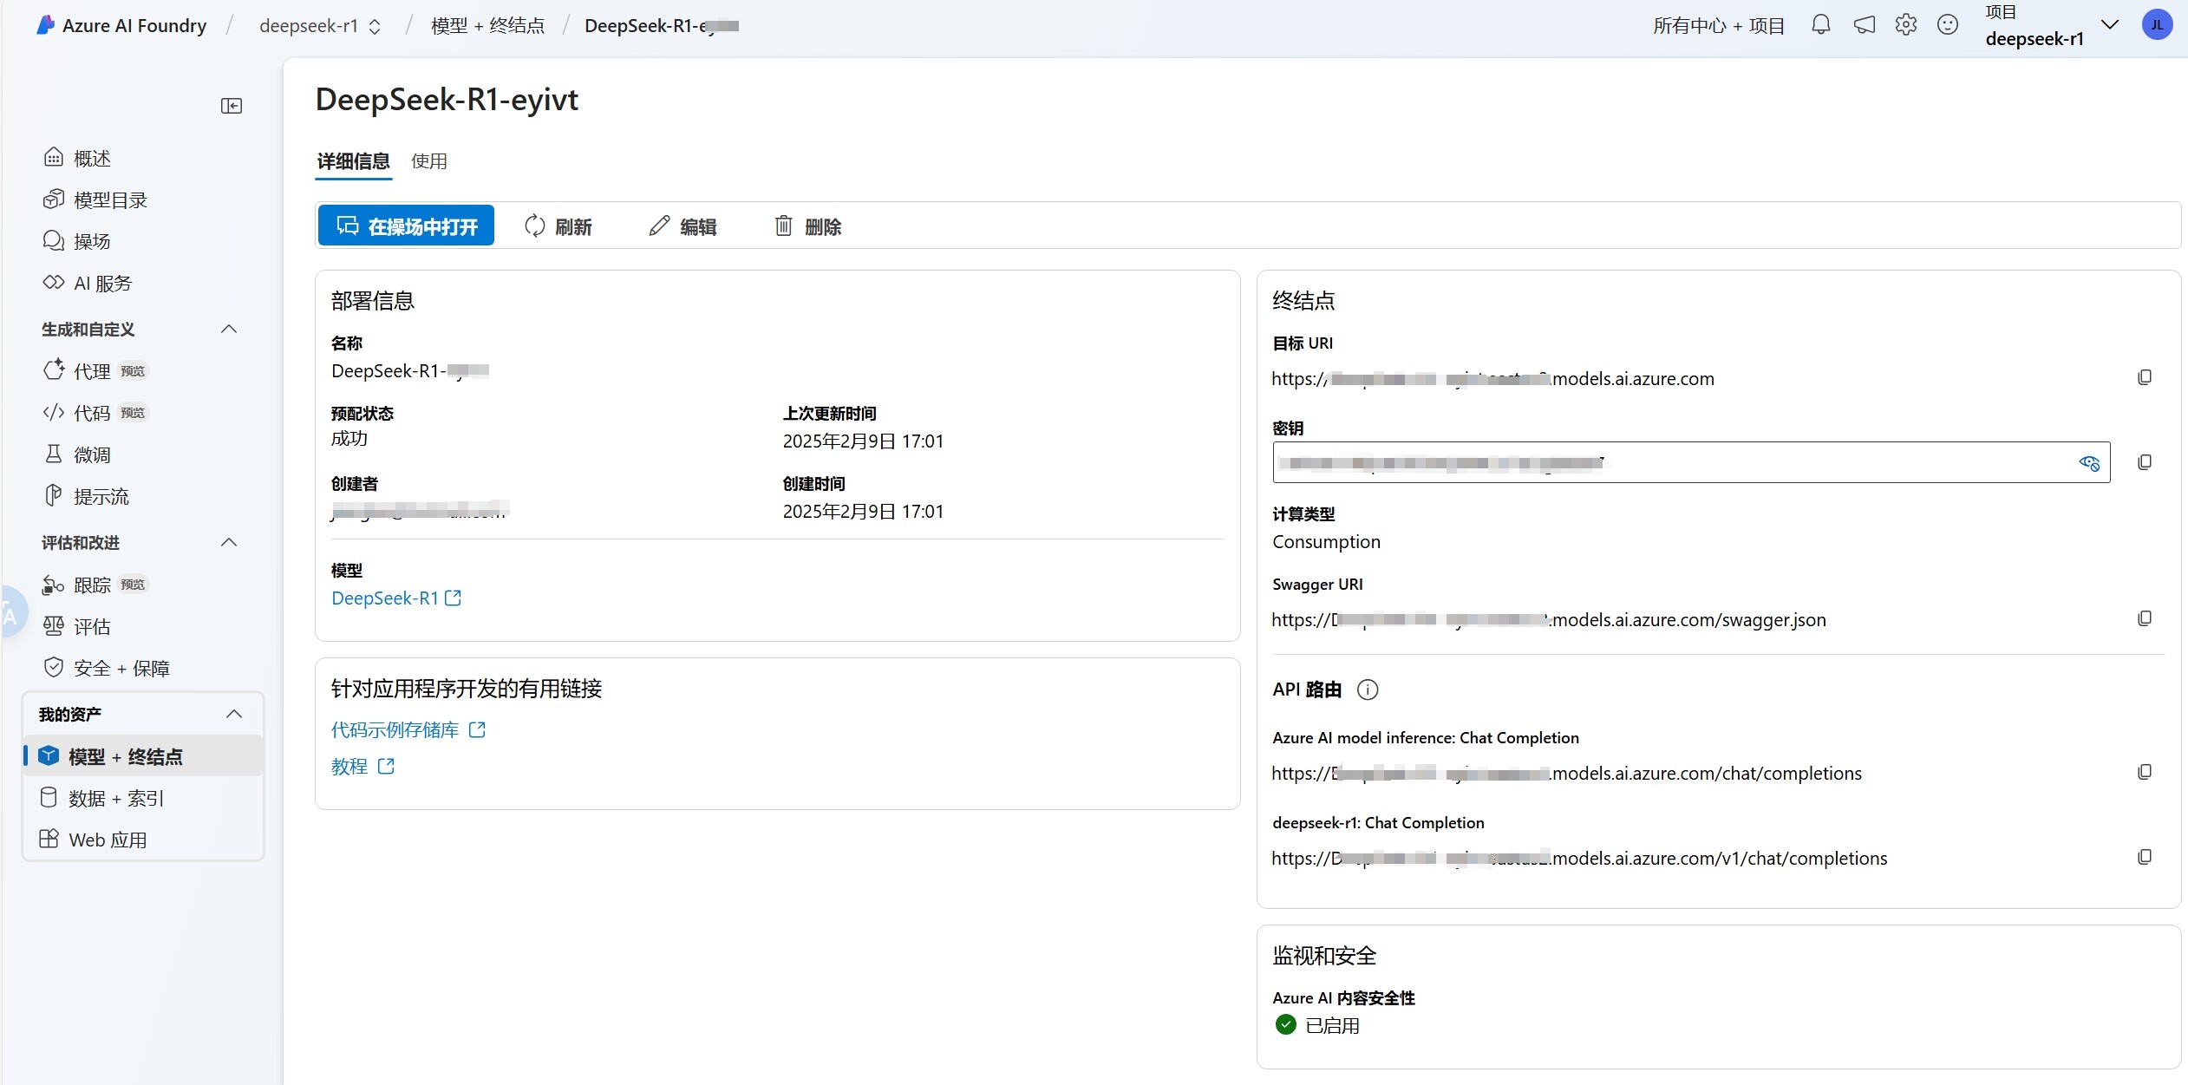Image resolution: width=2188 pixels, height=1085 pixels.
Task: Collapse the left sidebar panel icon
Action: (232, 106)
